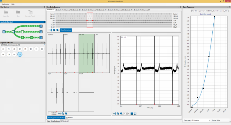Select the Control trace thumbnail
231x125 pixels.
(x=56, y=53)
